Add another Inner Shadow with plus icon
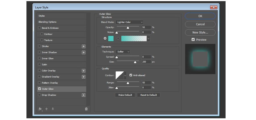The height and width of the screenshot is (120, 256). [84, 52]
